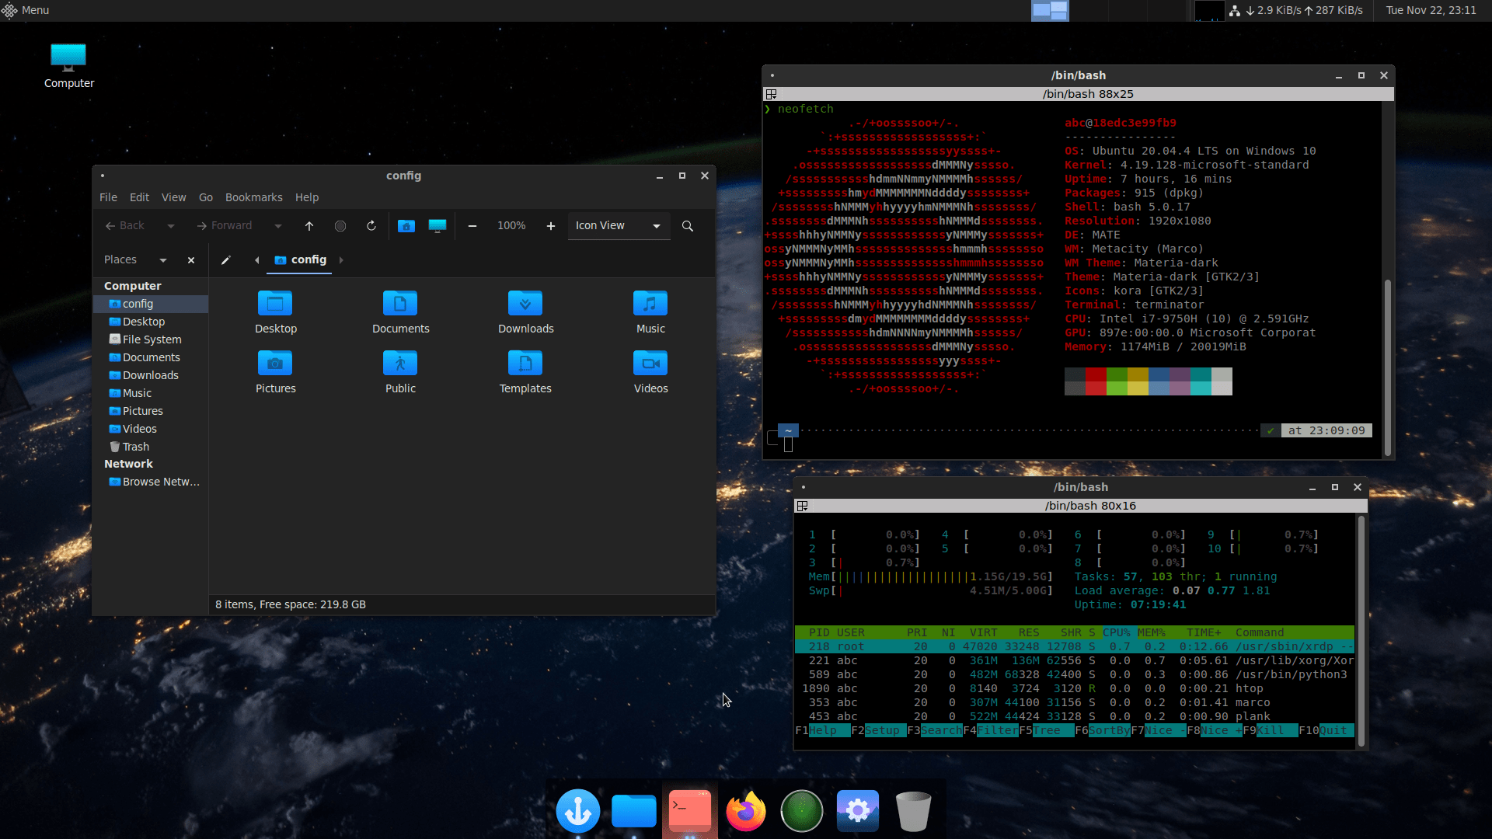Click the green check indicator beside the terminal timestamp
Screen dimensions: 1492x839
pos(1272,430)
